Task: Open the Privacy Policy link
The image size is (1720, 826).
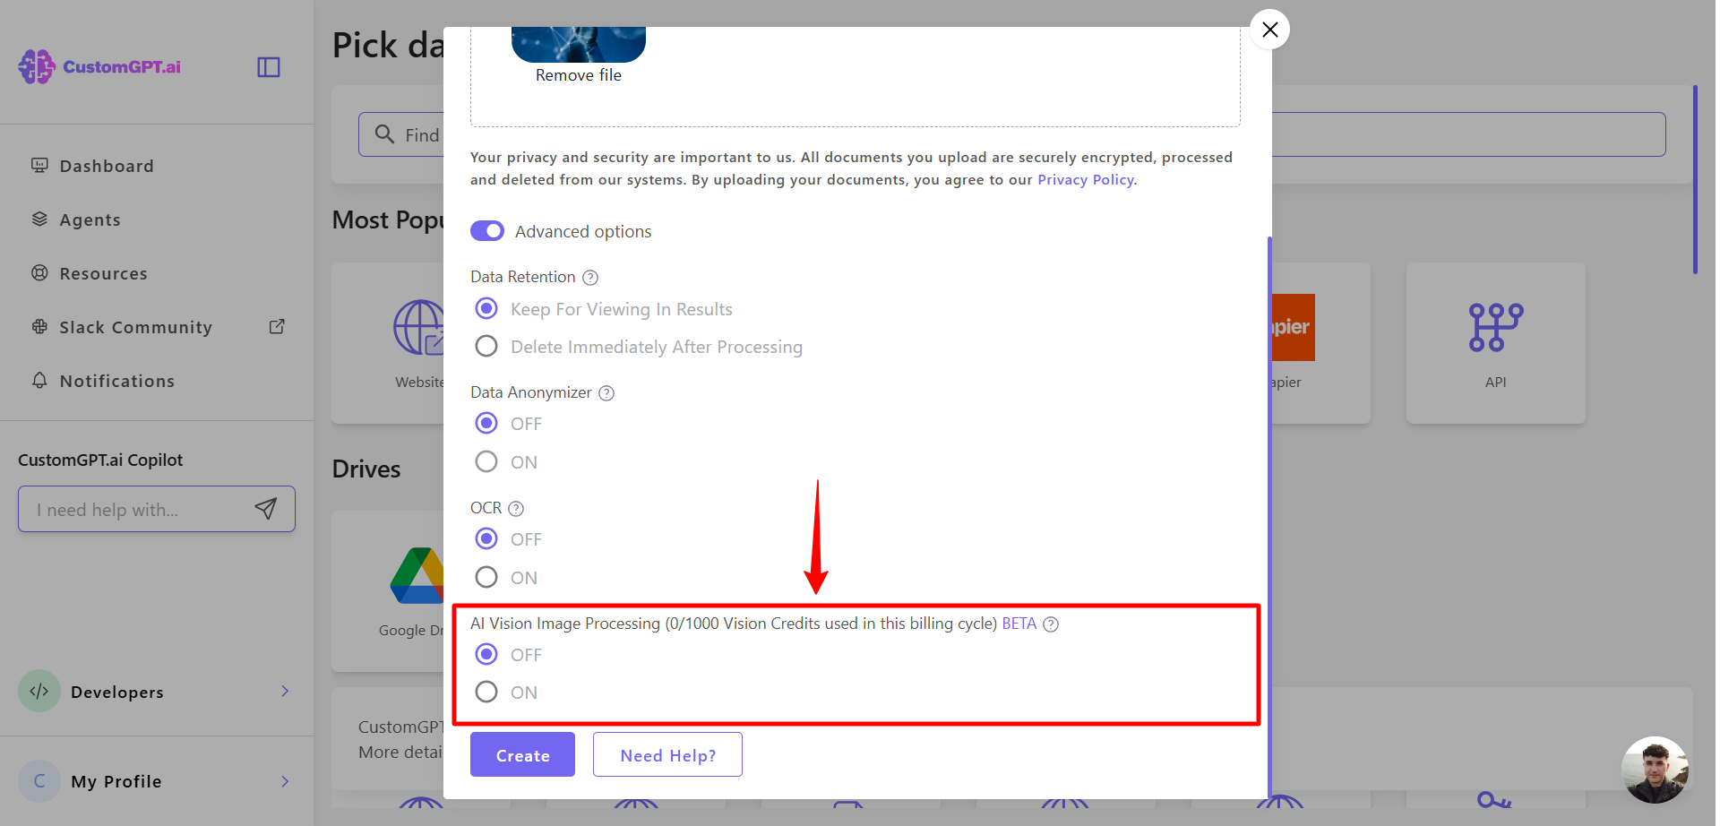Action: pos(1086,179)
